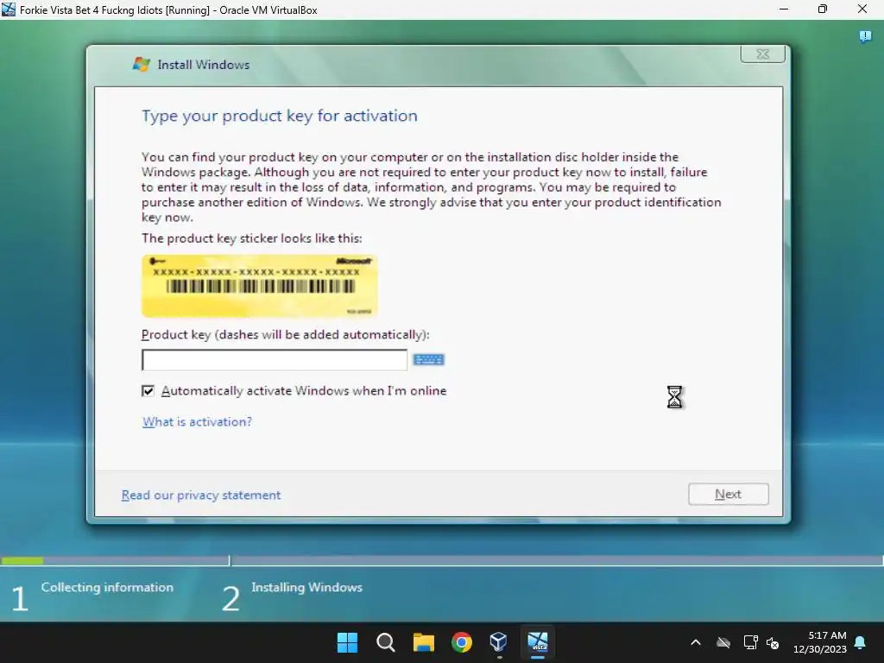
Task: Uncheck Automatically activate Windows when online
Action: click(x=148, y=391)
